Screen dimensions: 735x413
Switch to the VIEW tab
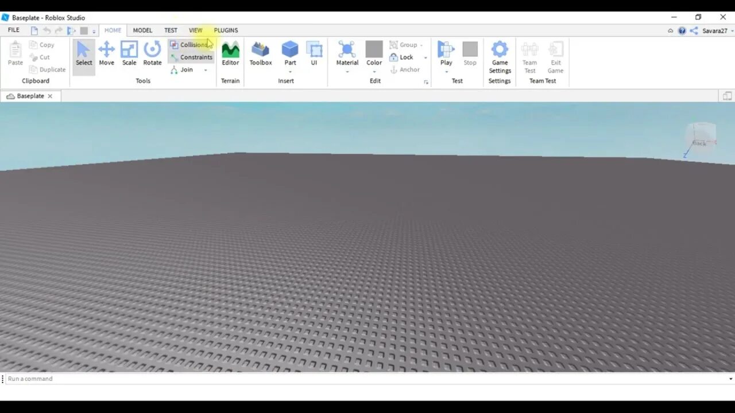[195, 30]
